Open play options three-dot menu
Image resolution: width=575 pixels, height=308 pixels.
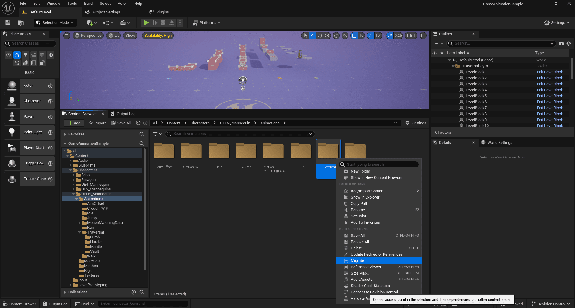pyautogui.click(x=180, y=23)
